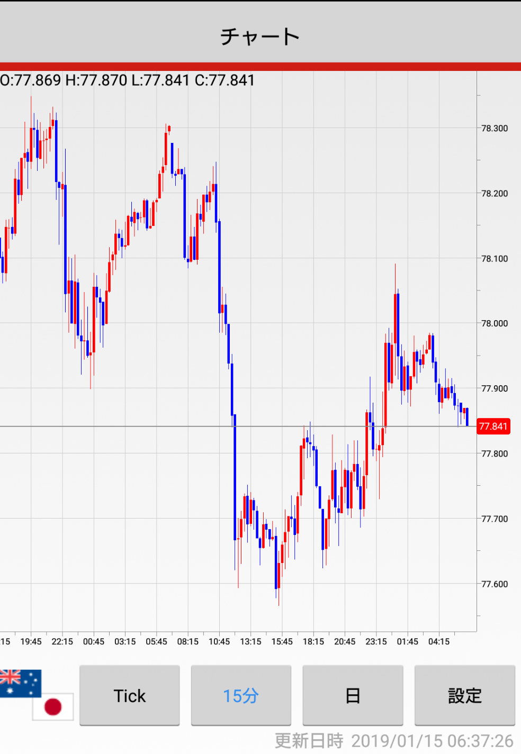
Task: Tap the Japanese flag icon
Action: (53, 706)
